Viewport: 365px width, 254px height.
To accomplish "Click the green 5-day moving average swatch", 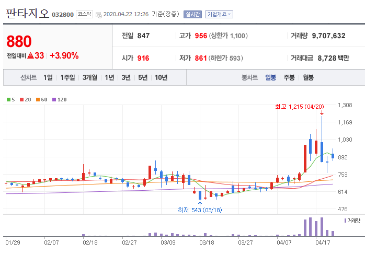I will coord(8,99).
